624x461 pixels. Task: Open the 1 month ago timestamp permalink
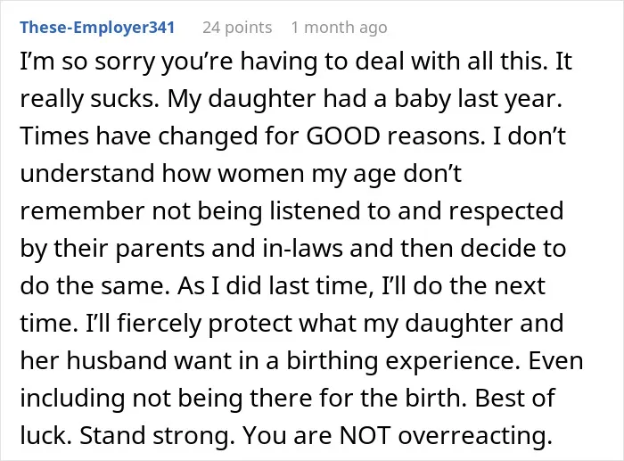click(339, 28)
